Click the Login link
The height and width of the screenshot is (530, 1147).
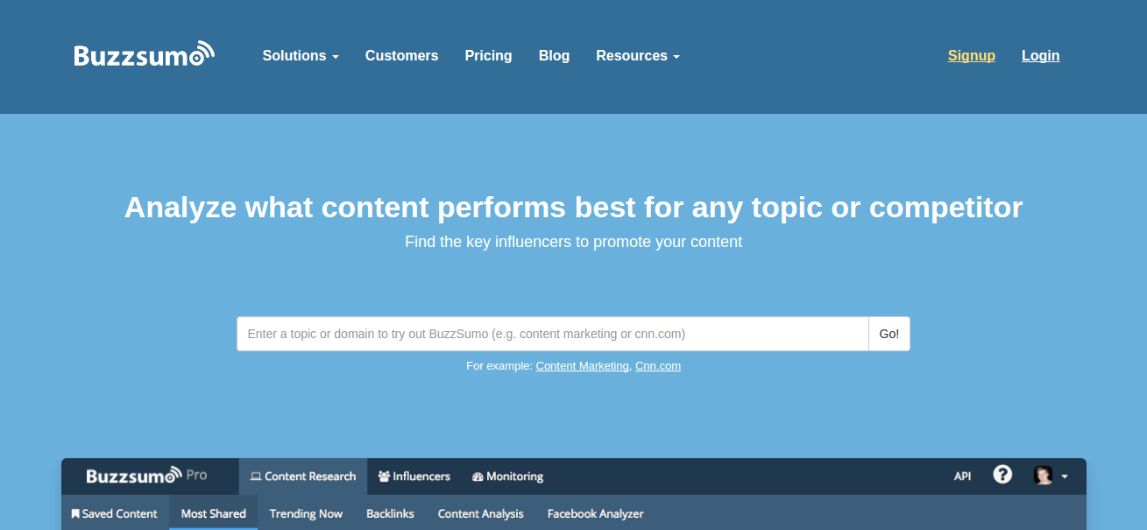(x=1041, y=55)
